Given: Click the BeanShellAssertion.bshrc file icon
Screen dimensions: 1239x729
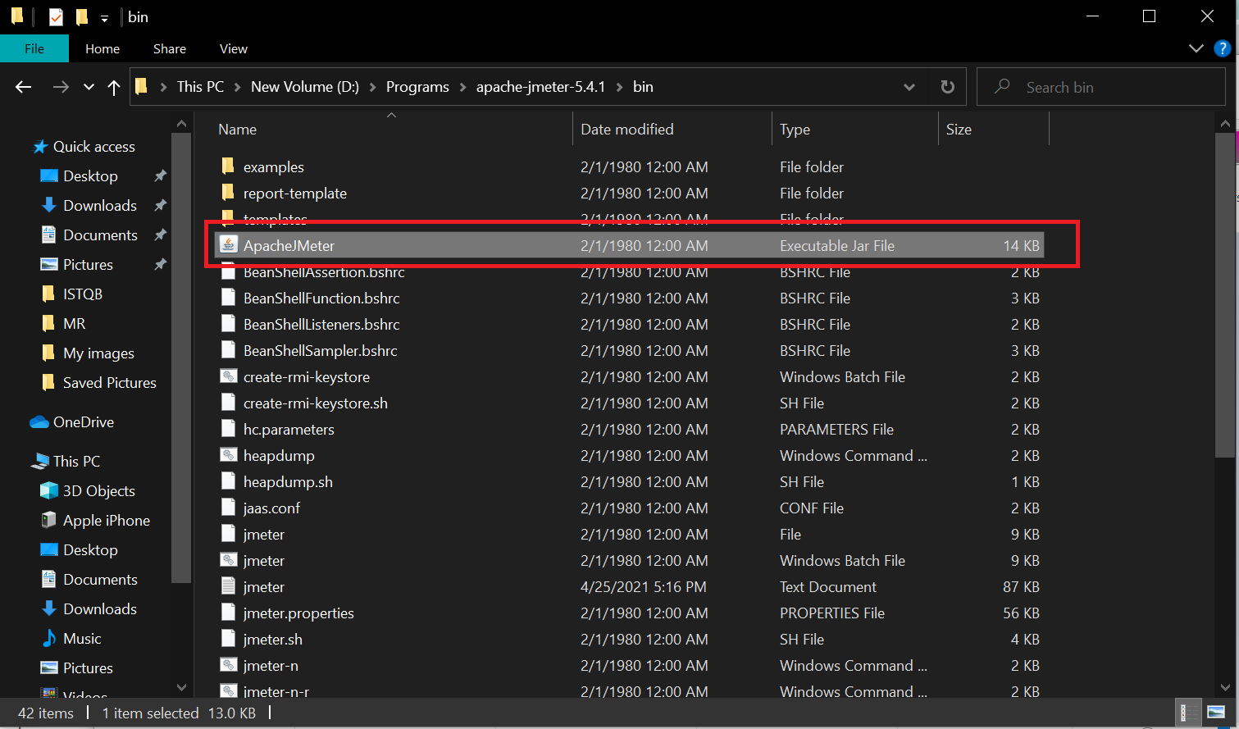Looking at the screenshot, I should tap(229, 272).
